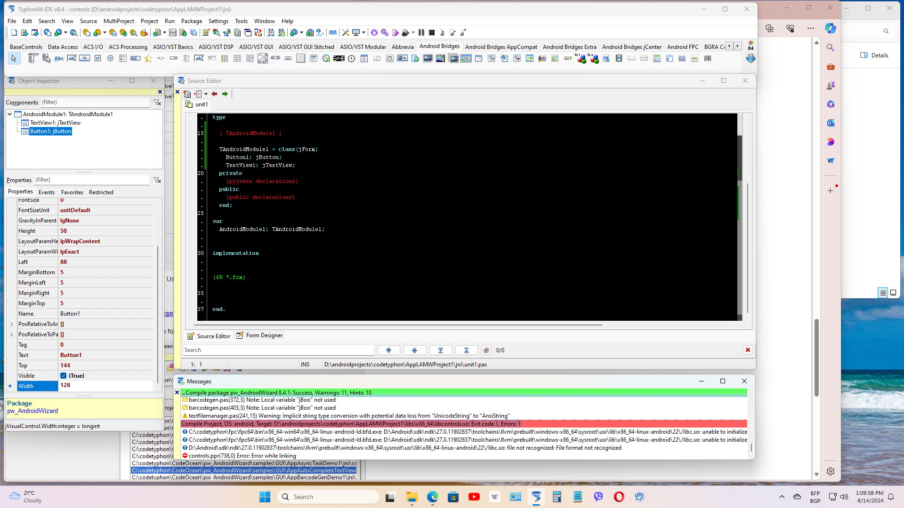The width and height of the screenshot is (904, 508).
Task: Clear the Components filter funnel icon
Action: tap(157, 102)
